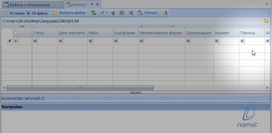Click the Организация column header
The width and height of the screenshot is (272, 133).
pos(199,33)
